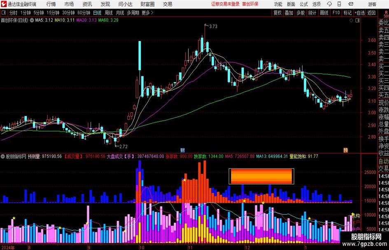Click the 多股 toolbar button
Screen dimensions: 389x250
pyautogui.click(x=300, y=13)
